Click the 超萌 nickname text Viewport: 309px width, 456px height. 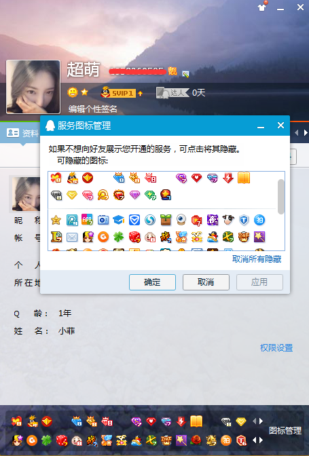[x=84, y=69]
